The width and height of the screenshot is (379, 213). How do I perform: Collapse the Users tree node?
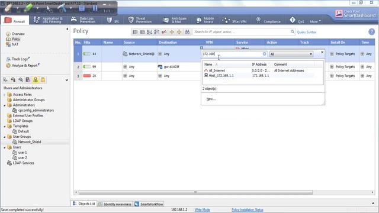(5, 147)
